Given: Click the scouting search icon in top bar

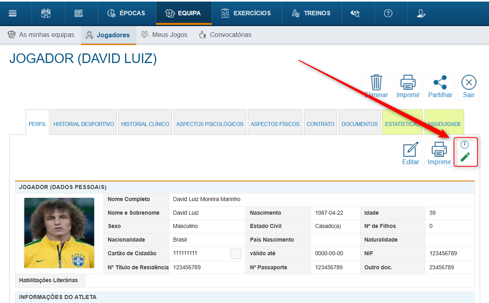Looking at the screenshot, I should pos(355,13).
